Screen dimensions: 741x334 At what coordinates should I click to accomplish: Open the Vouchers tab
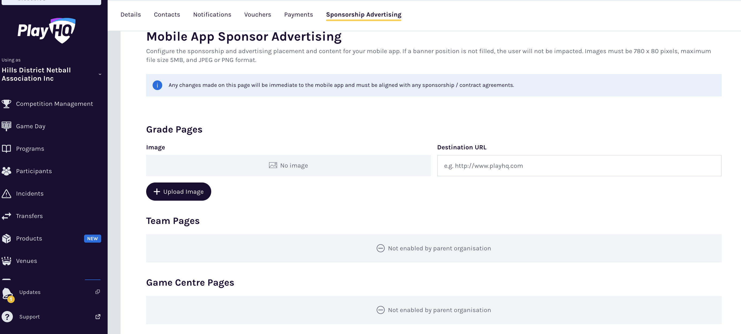pyautogui.click(x=258, y=15)
